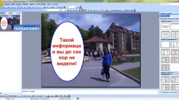Toggle numbered list
Screen dimensions: 179x100
88,10
